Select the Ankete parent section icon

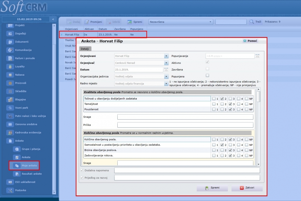click(10, 141)
